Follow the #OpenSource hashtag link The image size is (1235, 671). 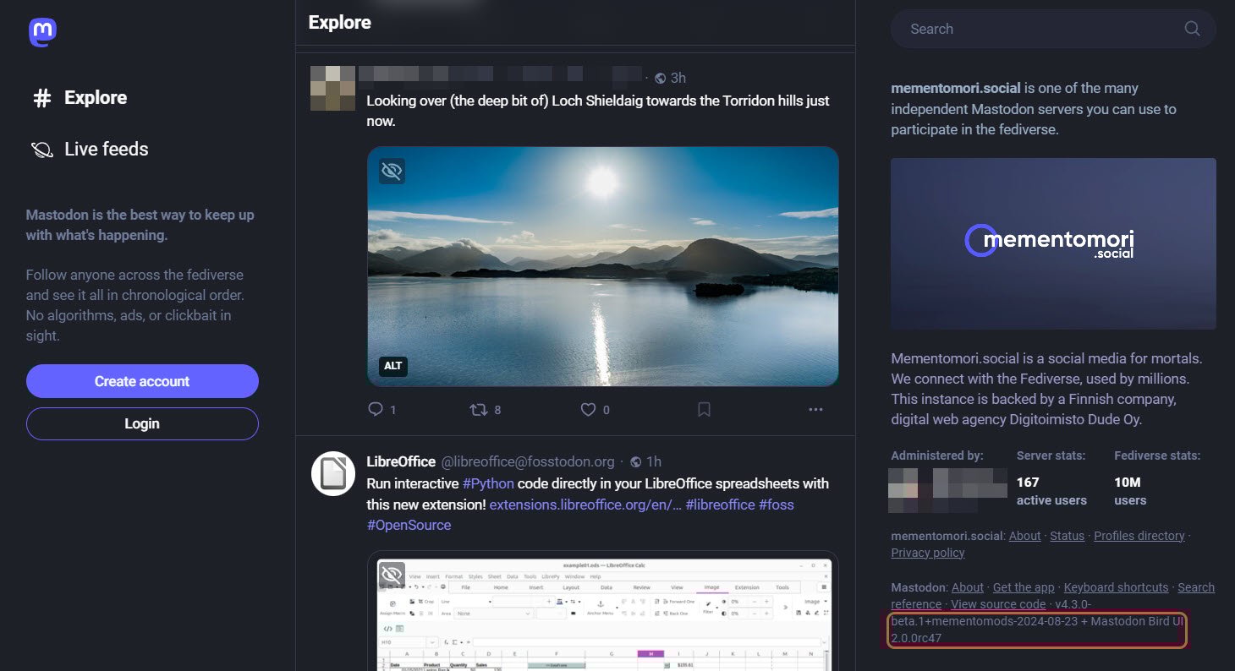[x=409, y=525]
